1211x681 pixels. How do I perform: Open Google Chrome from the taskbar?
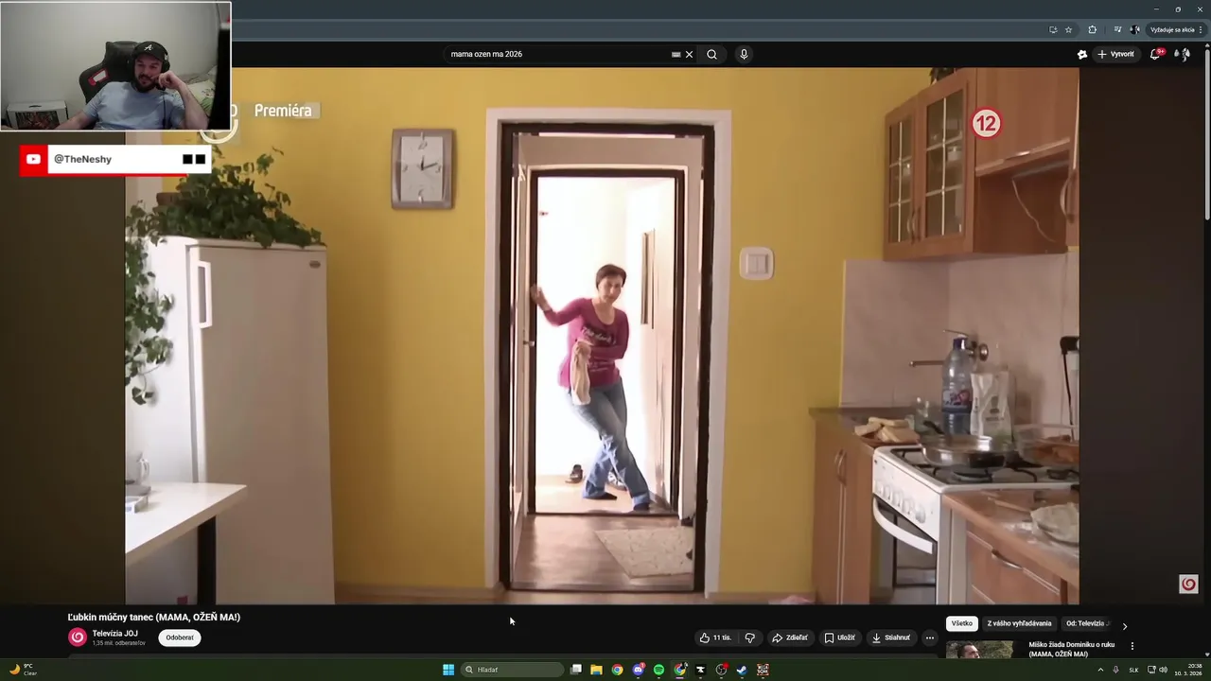click(617, 670)
